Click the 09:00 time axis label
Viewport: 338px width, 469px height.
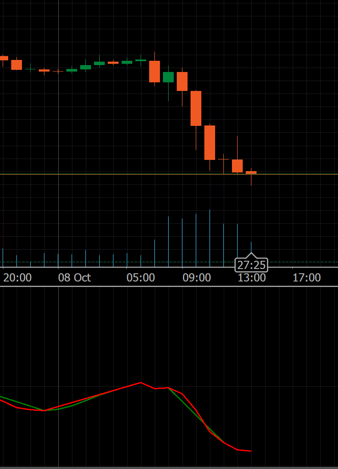(x=197, y=278)
